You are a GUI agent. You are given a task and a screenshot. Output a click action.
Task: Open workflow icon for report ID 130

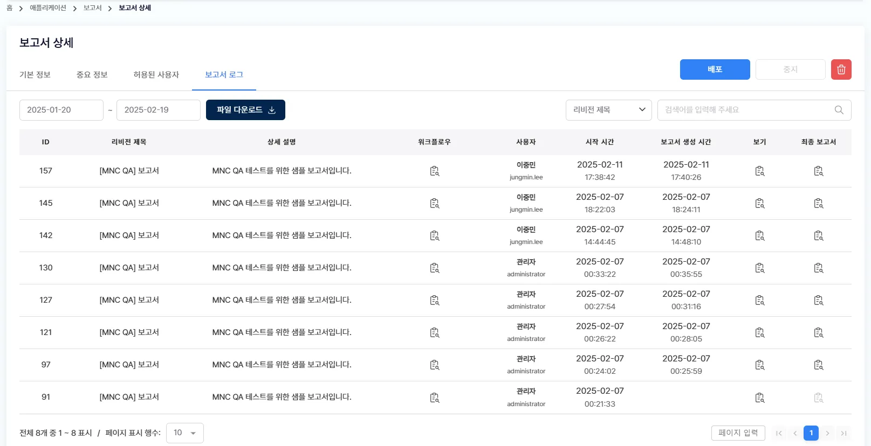pos(434,268)
